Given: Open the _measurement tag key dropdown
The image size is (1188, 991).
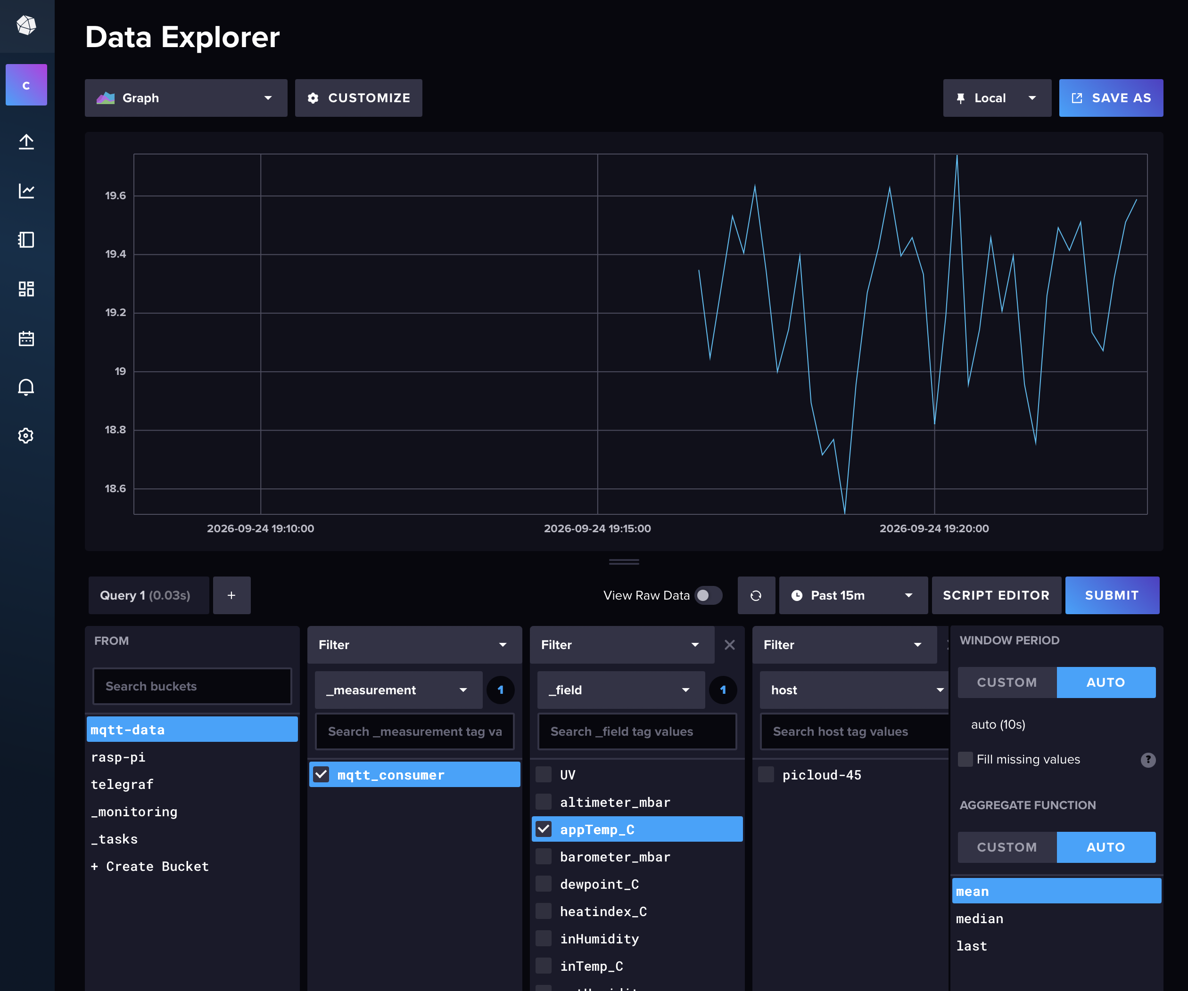Looking at the screenshot, I should (398, 690).
